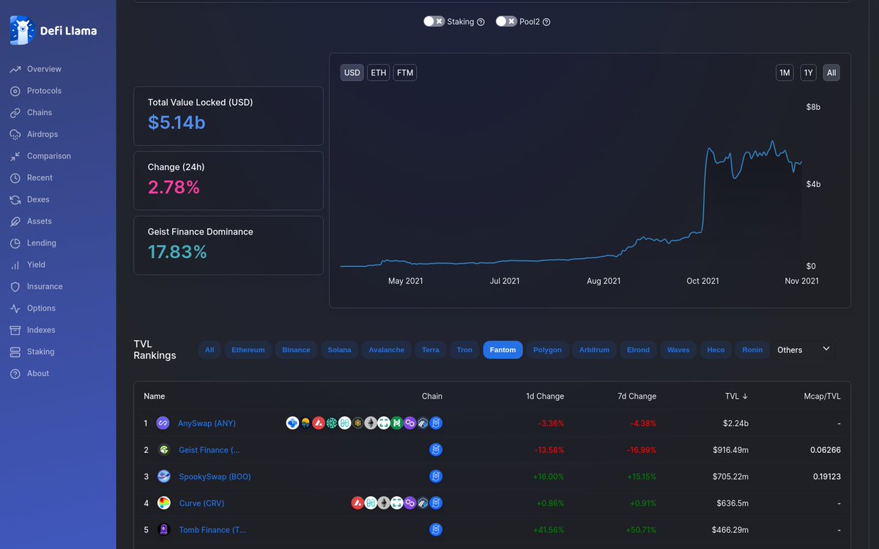Click the Overview trend icon in sidebar
Viewport: 879px width, 549px height.
pos(15,69)
